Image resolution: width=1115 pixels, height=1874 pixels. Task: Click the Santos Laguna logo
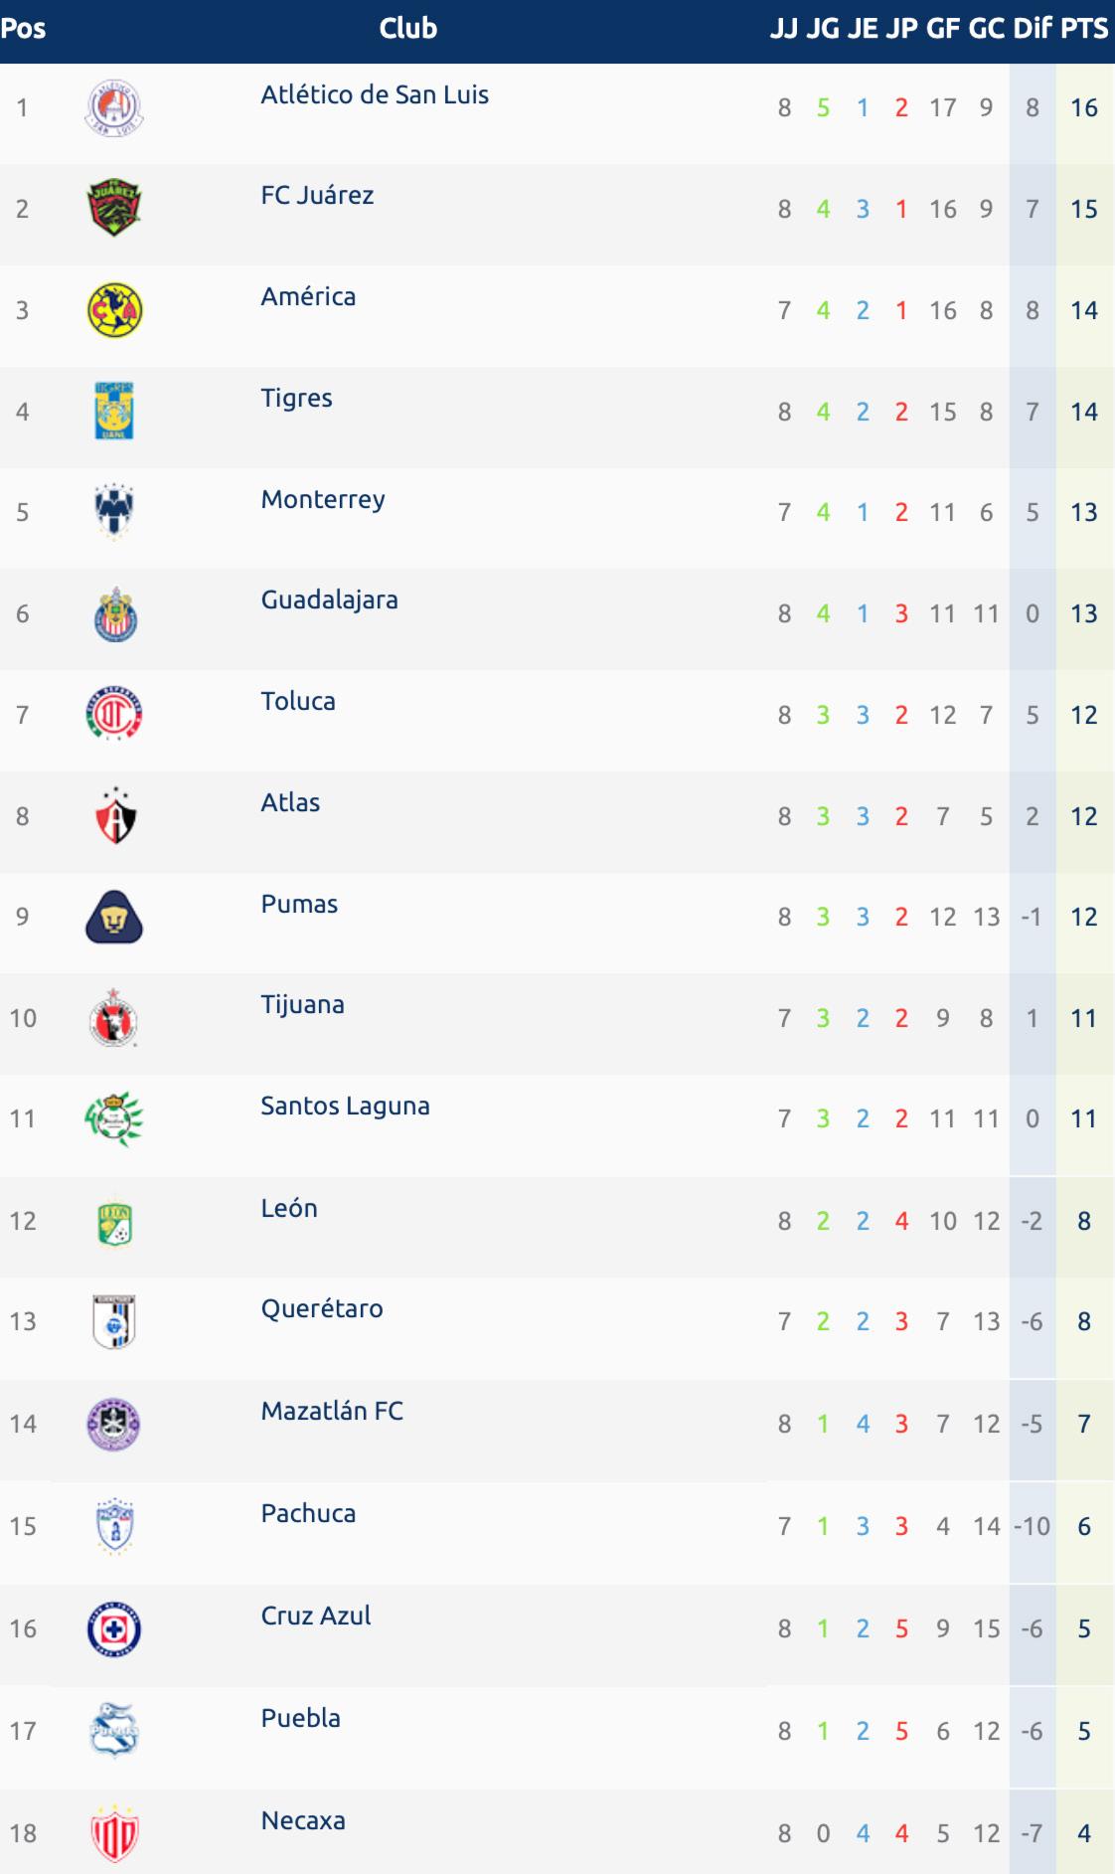click(114, 1118)
